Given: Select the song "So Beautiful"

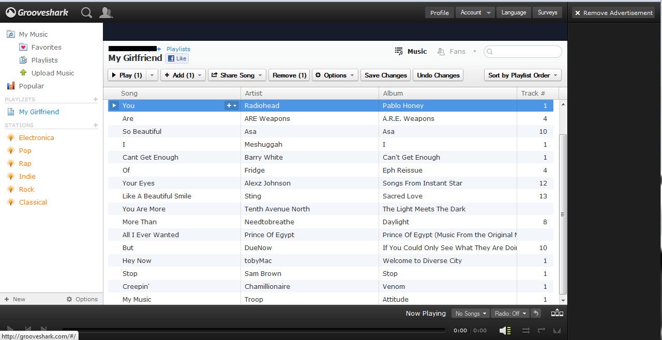Looking at the screenshot, I should tap(142, 131).
